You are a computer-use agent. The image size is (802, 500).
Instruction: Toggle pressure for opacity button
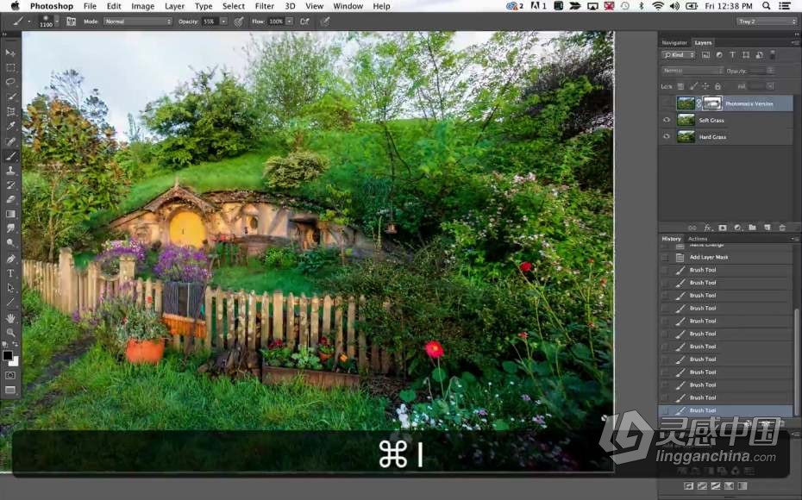click(238, 22)
